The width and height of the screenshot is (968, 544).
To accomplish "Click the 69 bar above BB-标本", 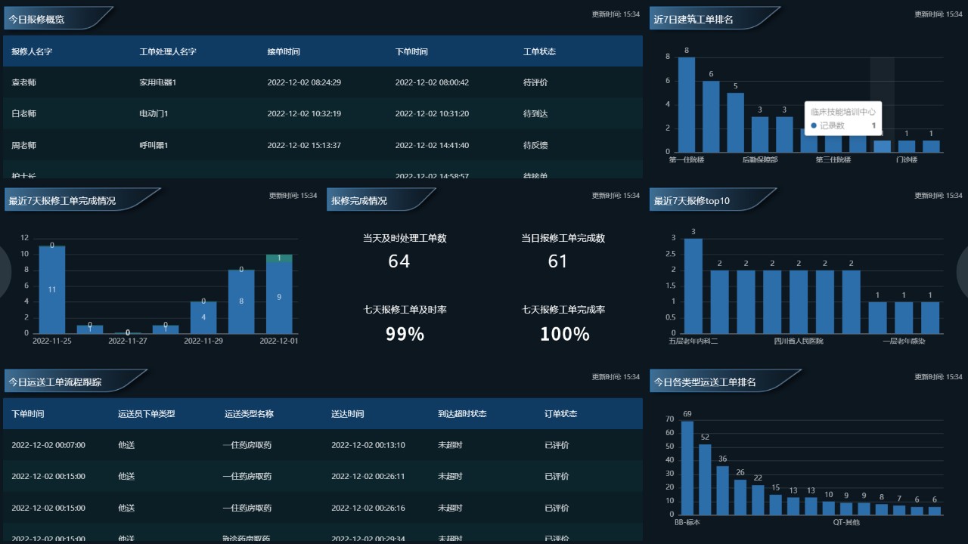I will [x=687, y=467].
